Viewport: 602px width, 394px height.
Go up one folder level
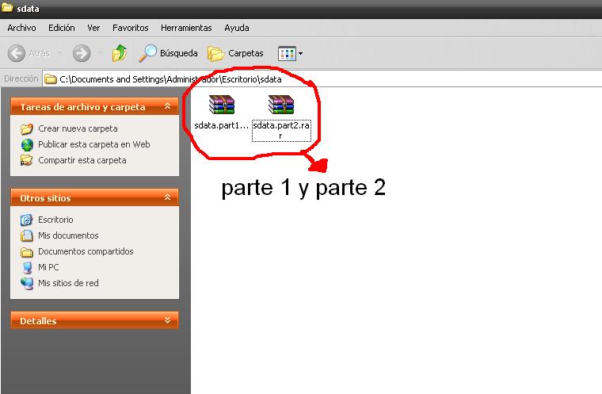coord(120,53)
